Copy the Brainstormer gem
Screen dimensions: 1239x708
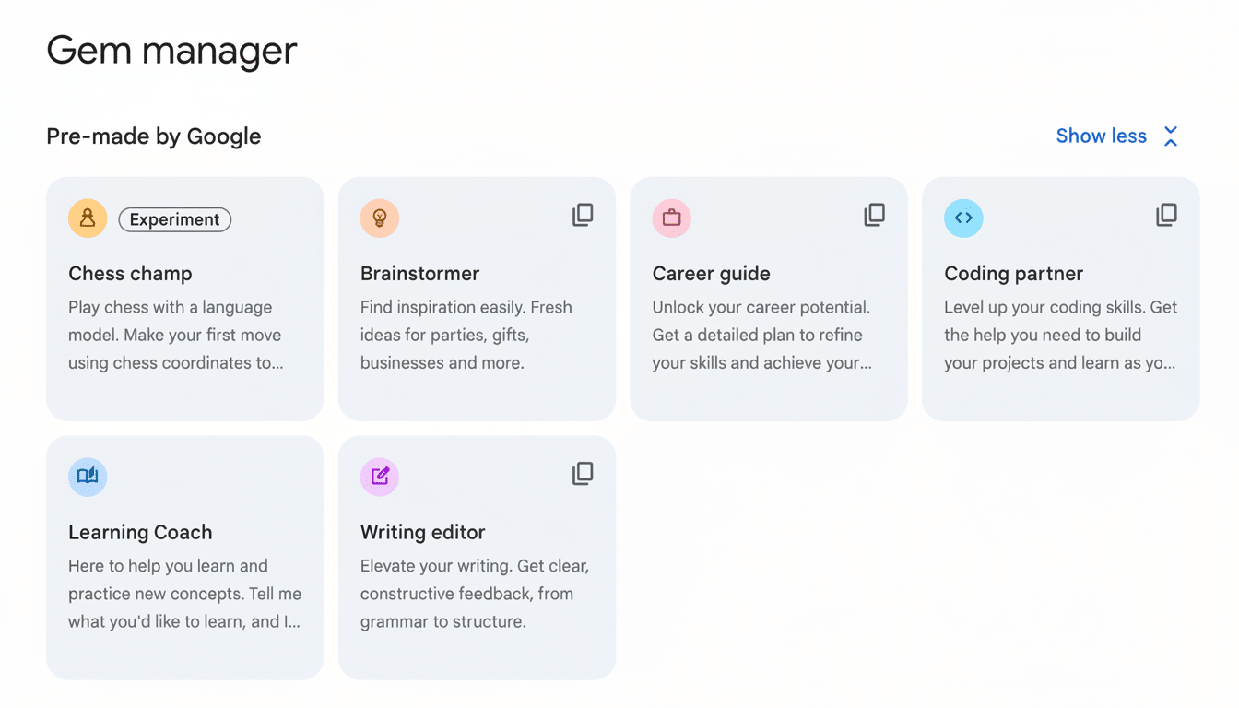coord(582,214)
